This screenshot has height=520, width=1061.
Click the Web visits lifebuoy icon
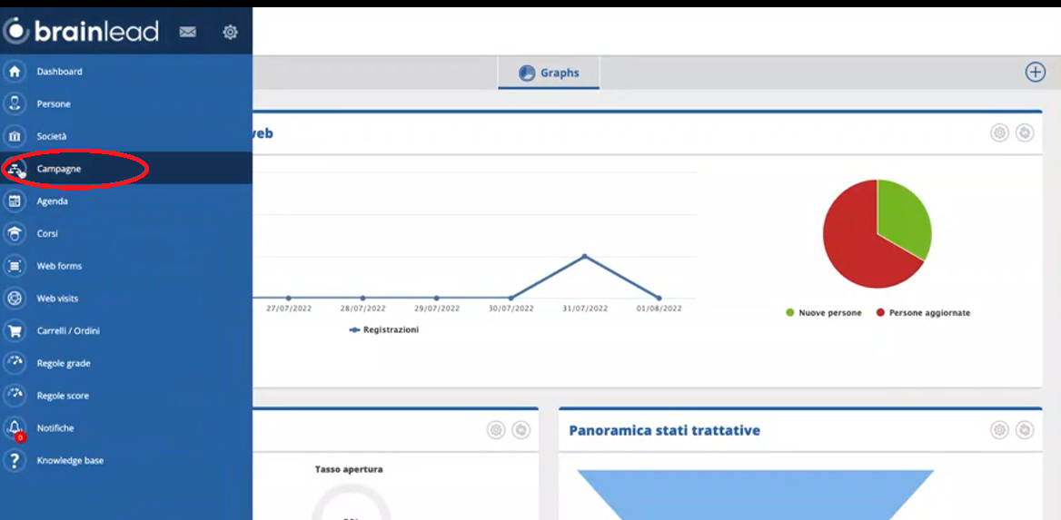(x=15, y=299)
